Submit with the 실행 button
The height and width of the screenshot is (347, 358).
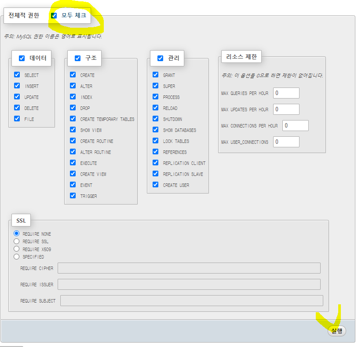coord(337,331)
